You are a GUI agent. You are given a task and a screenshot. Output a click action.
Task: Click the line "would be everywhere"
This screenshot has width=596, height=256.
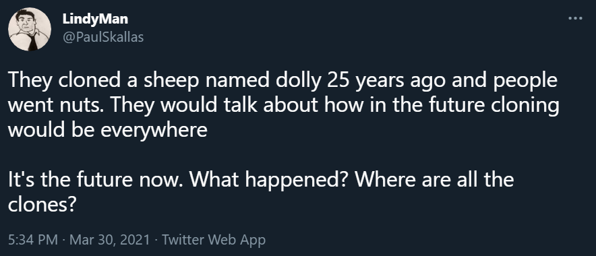pyautogui.click(x=108, y=130)
